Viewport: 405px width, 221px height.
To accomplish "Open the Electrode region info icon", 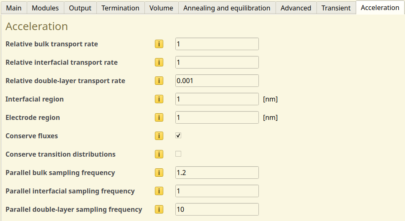I will point(159,117).
